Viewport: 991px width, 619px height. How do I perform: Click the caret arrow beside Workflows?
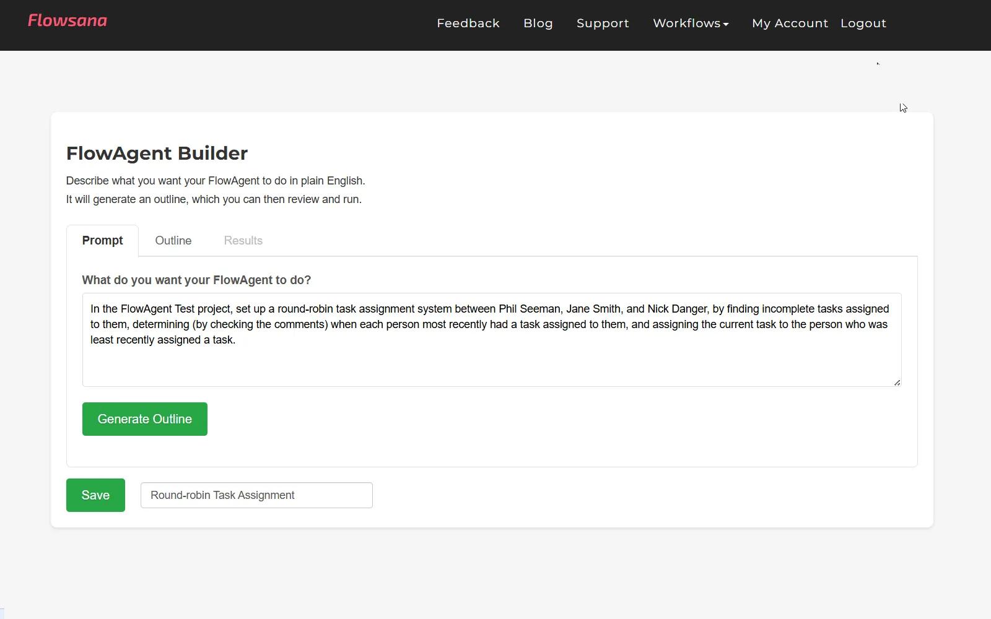pyautogui.click(x=726, y=25)
